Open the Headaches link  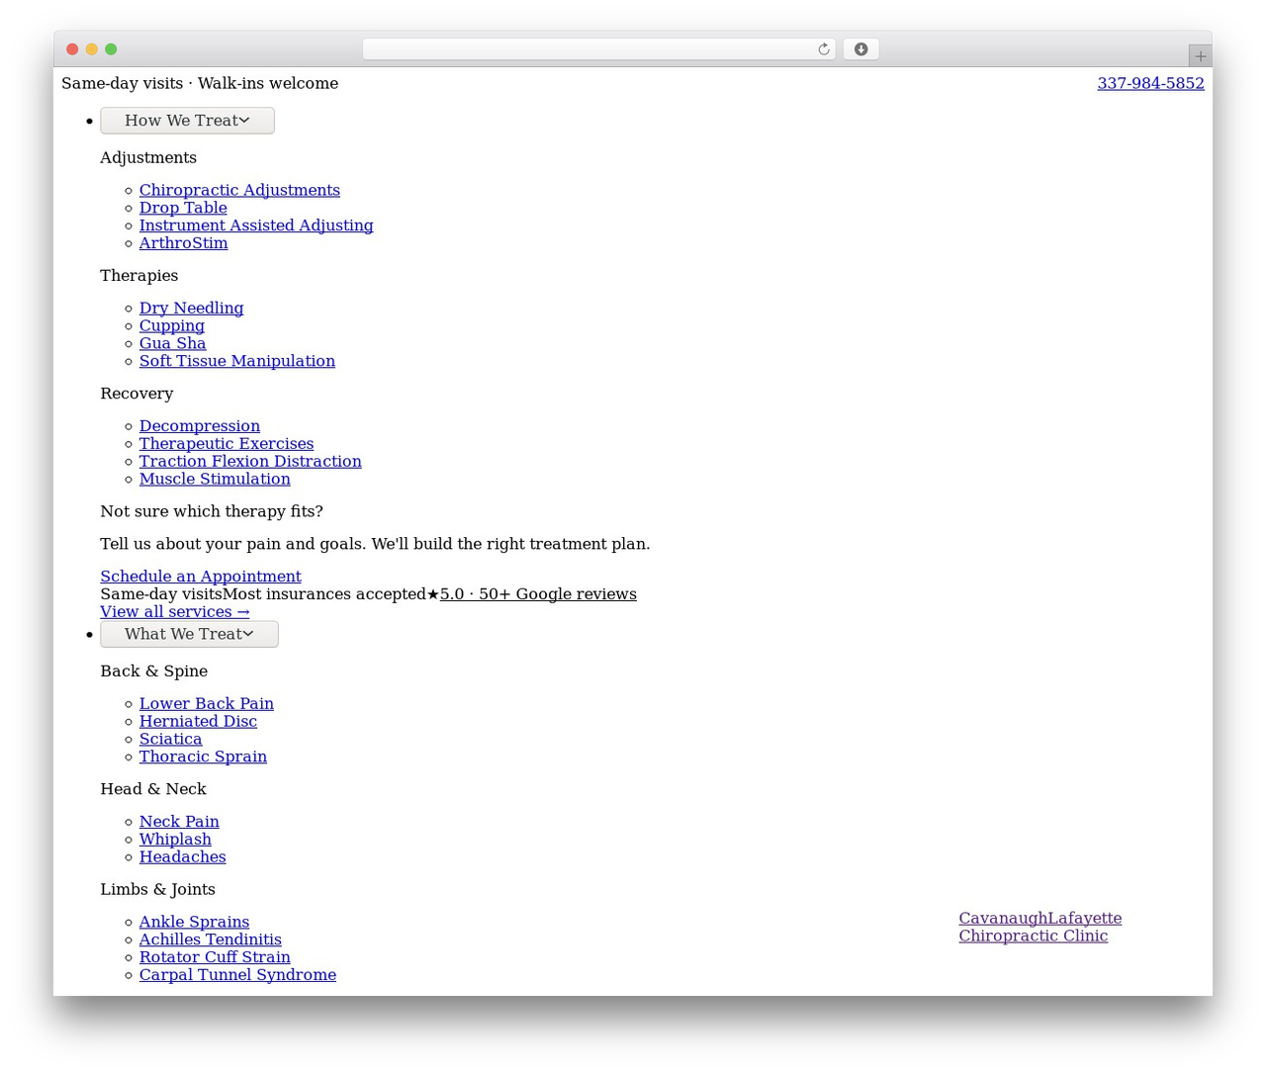click(182, 857)
